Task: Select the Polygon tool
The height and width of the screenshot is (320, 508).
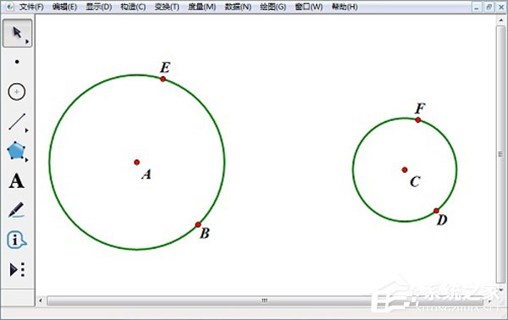Action: [x=16, y=151]
